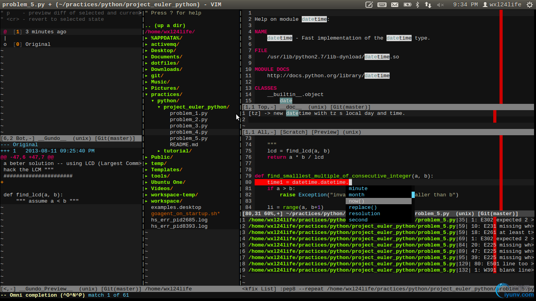Screen dimensions: 536x301
Task: Open README.md in the file tree
Action: (x=184, y=145)
